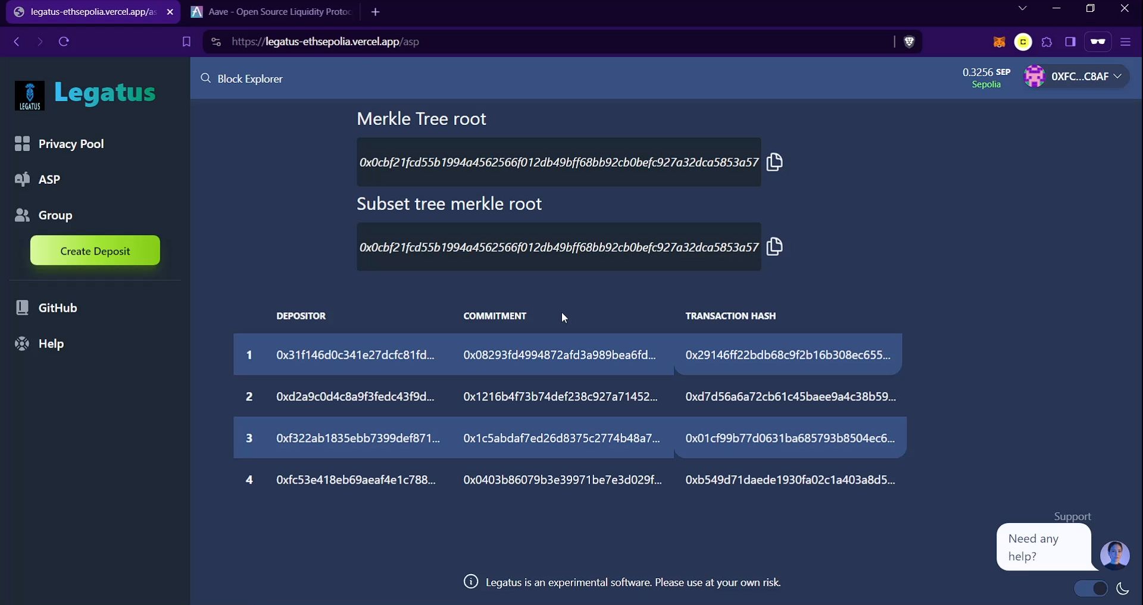1143x605 pixels.
Task: Select commitment 0x1216b4f73b74def238c927a71452...
Action: [x=560, y=396]
